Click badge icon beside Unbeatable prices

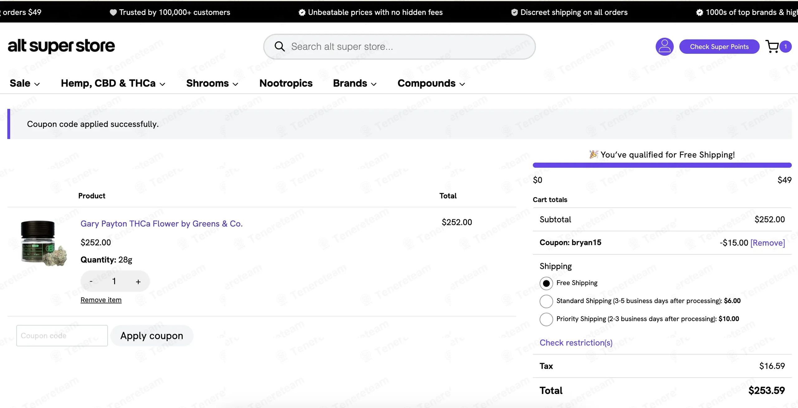click(302, 12)
